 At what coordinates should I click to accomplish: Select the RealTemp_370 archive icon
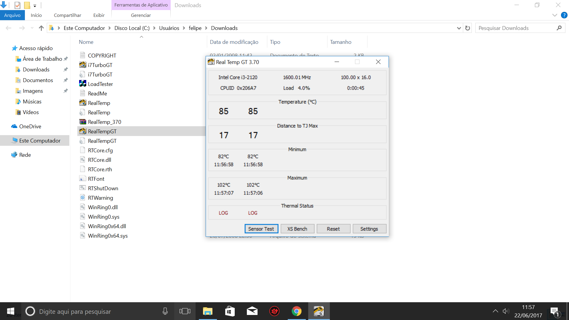click(83, 122)
